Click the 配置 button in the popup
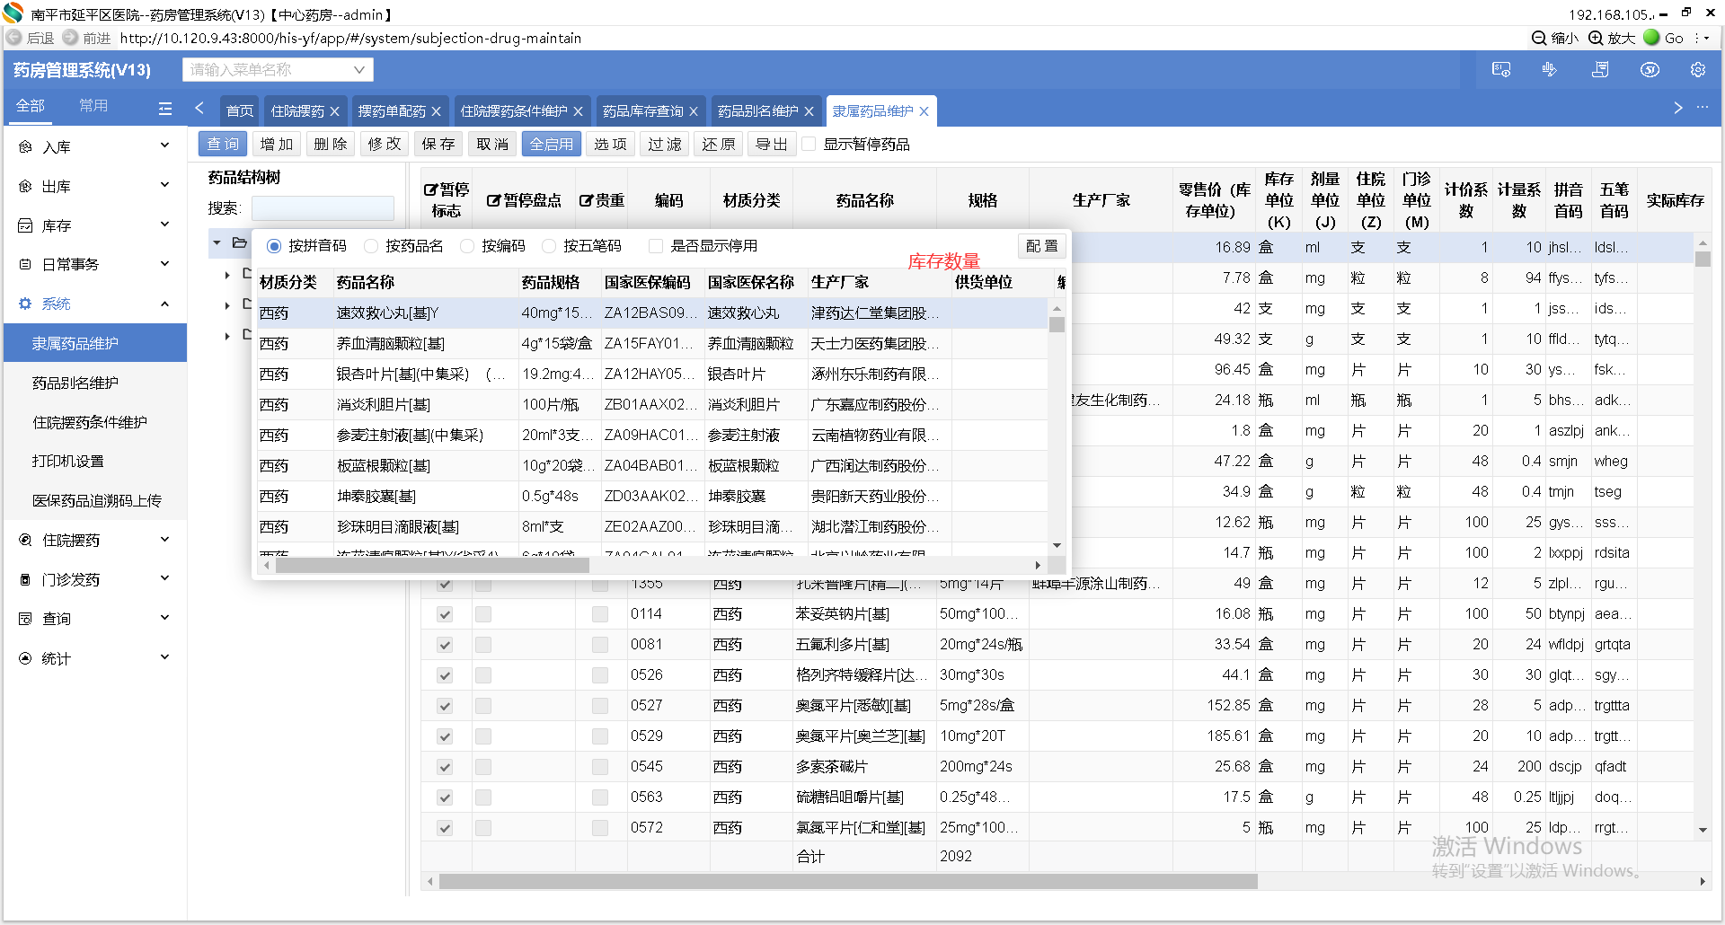Image resolution: width=1725 pixels, height=925 pixels. (1042, 246)
